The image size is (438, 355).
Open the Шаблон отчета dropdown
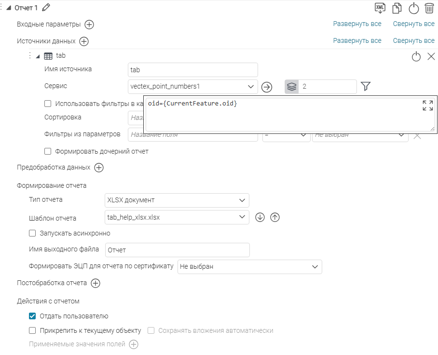tap(177, 217)
